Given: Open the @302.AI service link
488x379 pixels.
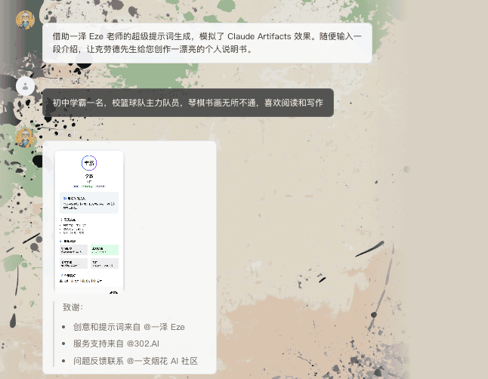Looking at the screenshot, I should coord(143,344).
